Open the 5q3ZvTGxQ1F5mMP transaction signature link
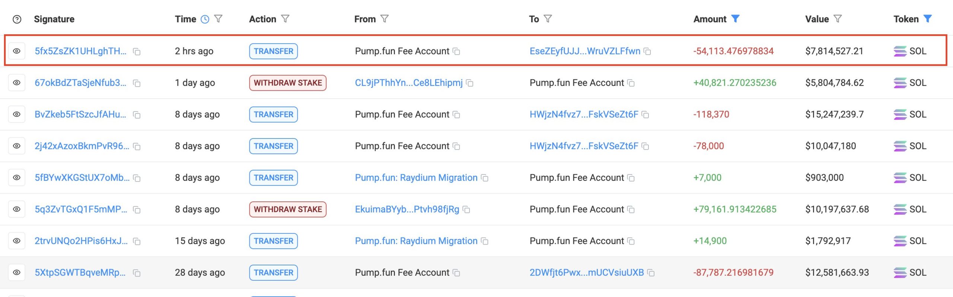The height and width of the screenshot is (297, 953). pos(81,209)
